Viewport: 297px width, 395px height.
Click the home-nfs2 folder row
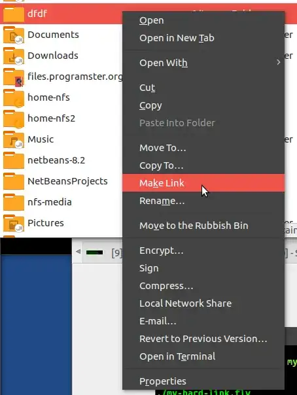(x=61, y=118)
